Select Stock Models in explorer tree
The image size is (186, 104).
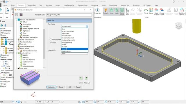6,81
